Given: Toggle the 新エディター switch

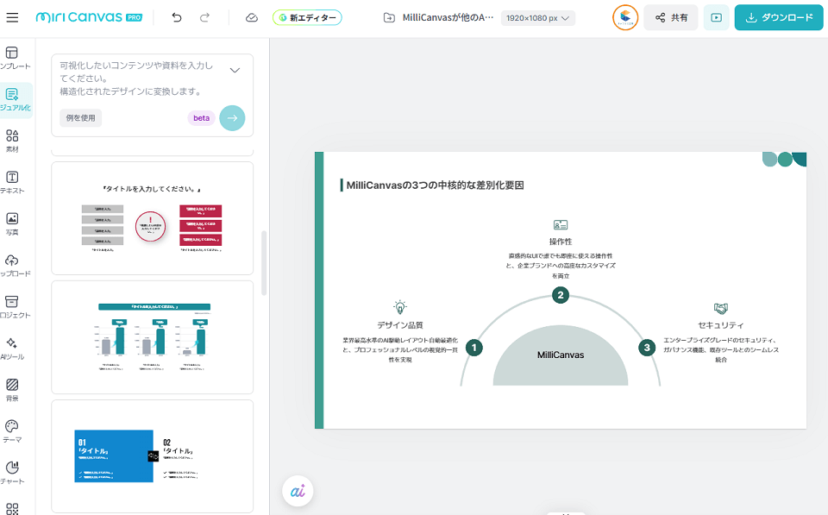Looking at the screenshot, I should click(x=307, y=17).
